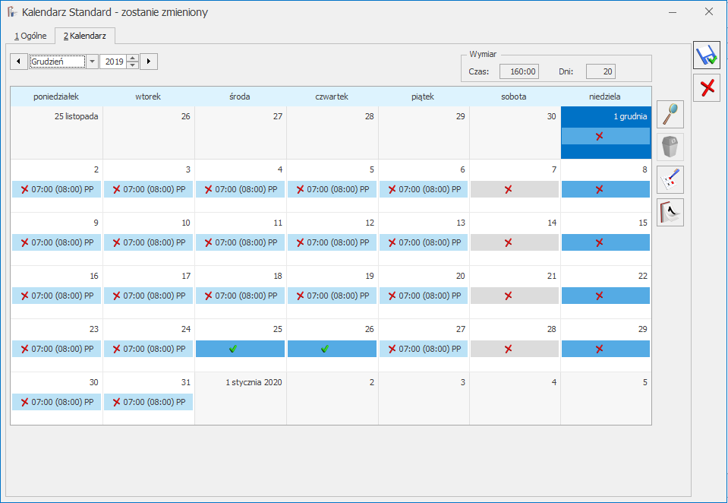The width and height of the screenshot is (728, 503).
Task: Click the series fill calendar pencil icon
Action: tap(670, 179)
